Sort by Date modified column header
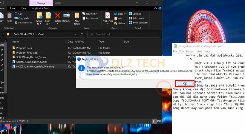The width and height of the screenshot is (245, 134). pyautogui.click(x=76, y=42)
